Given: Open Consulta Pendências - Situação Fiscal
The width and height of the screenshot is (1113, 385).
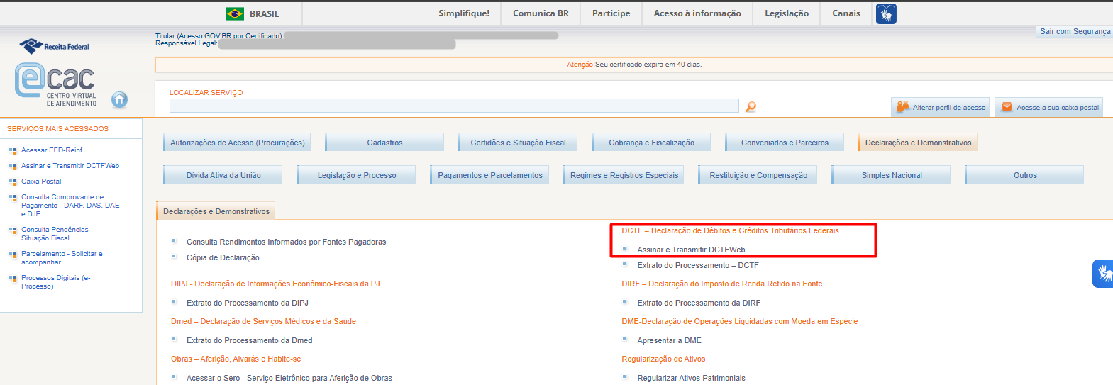Looking at the screenshot, I should coord(57,234).
